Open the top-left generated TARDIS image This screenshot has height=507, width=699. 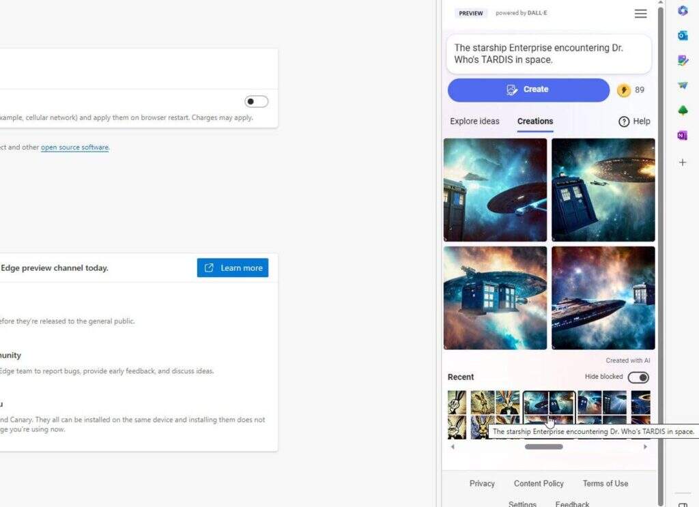click(x=495, y=190)
